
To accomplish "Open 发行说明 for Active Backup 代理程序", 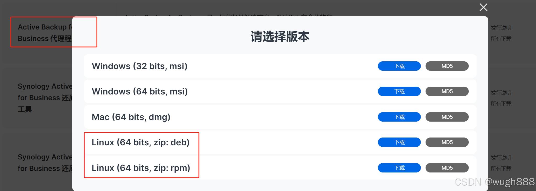I will tap(501, 27).
